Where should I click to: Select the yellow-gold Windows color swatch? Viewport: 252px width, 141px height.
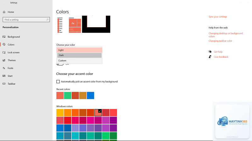click(60, 112)
